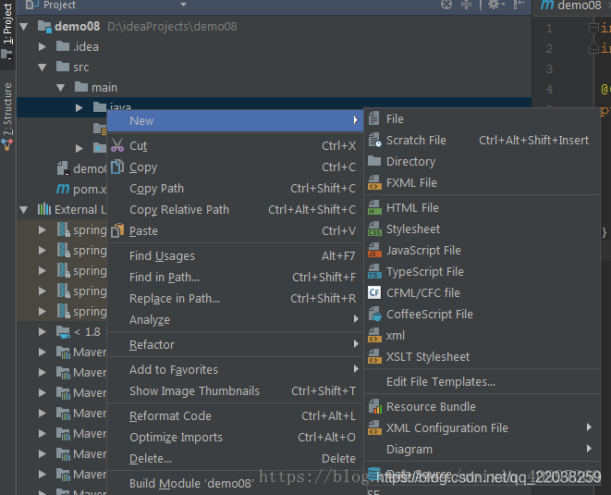Click the File icon in New submenu

(x=374, y=118)
